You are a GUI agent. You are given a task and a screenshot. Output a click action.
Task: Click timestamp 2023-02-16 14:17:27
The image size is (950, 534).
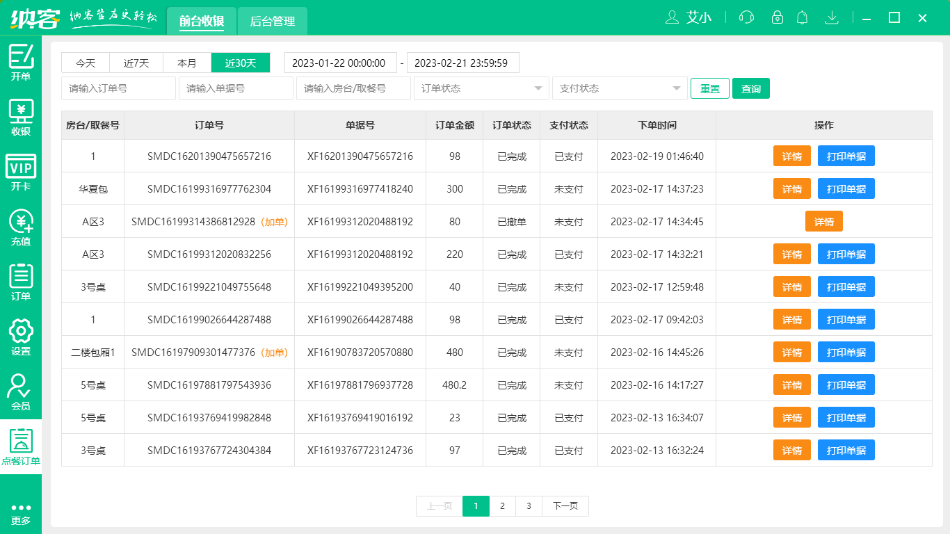pyautogui.click(x=657, y=385)
